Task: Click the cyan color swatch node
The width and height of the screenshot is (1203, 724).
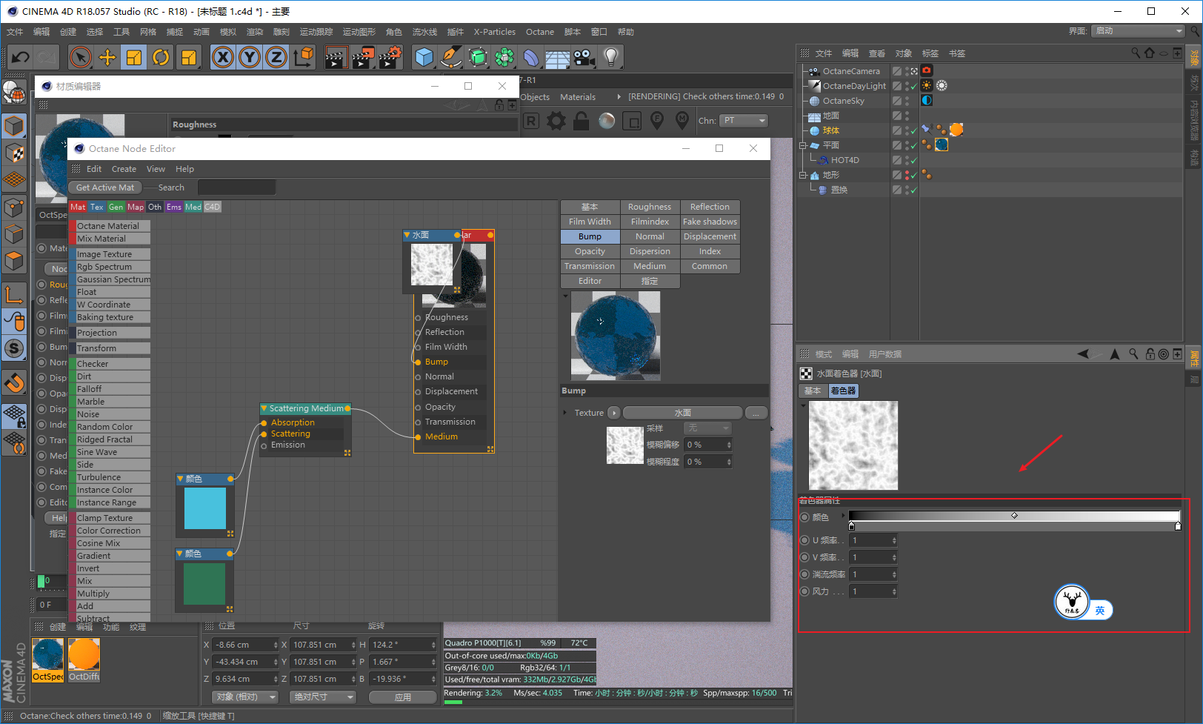Action: point(205,508)
